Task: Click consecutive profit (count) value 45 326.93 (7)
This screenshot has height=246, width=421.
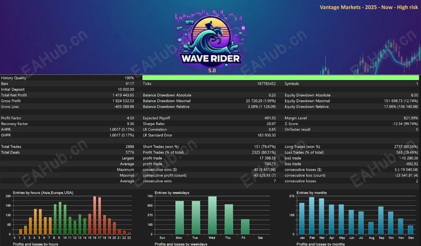Action: (265, 175)
